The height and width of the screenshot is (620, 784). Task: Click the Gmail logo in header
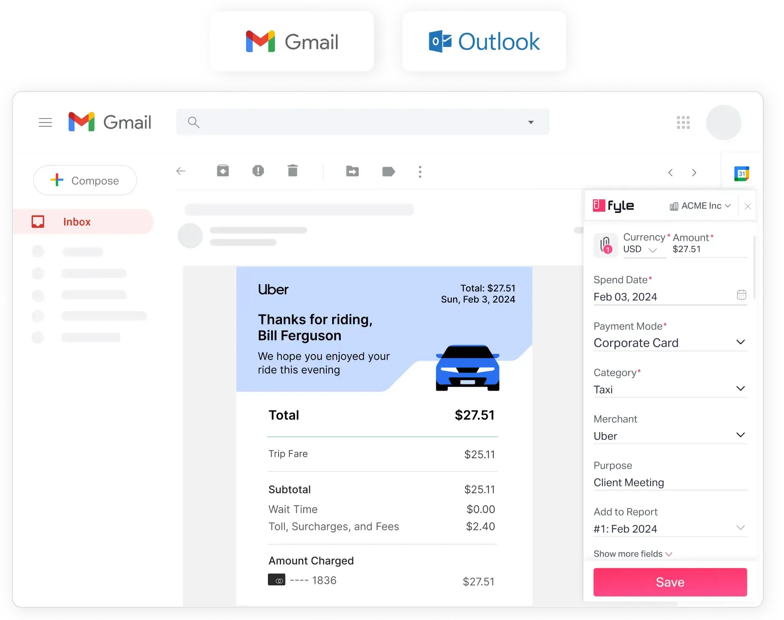coord(109,122)
